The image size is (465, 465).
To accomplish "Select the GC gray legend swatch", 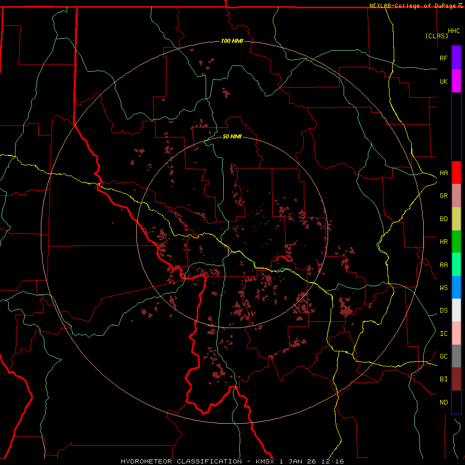I will coord(456,356).
